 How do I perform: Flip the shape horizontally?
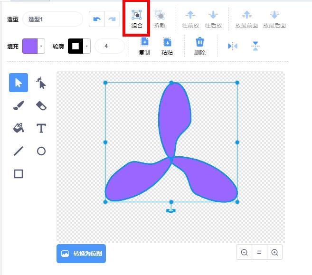pyautogui.click(x=232, y=46)
